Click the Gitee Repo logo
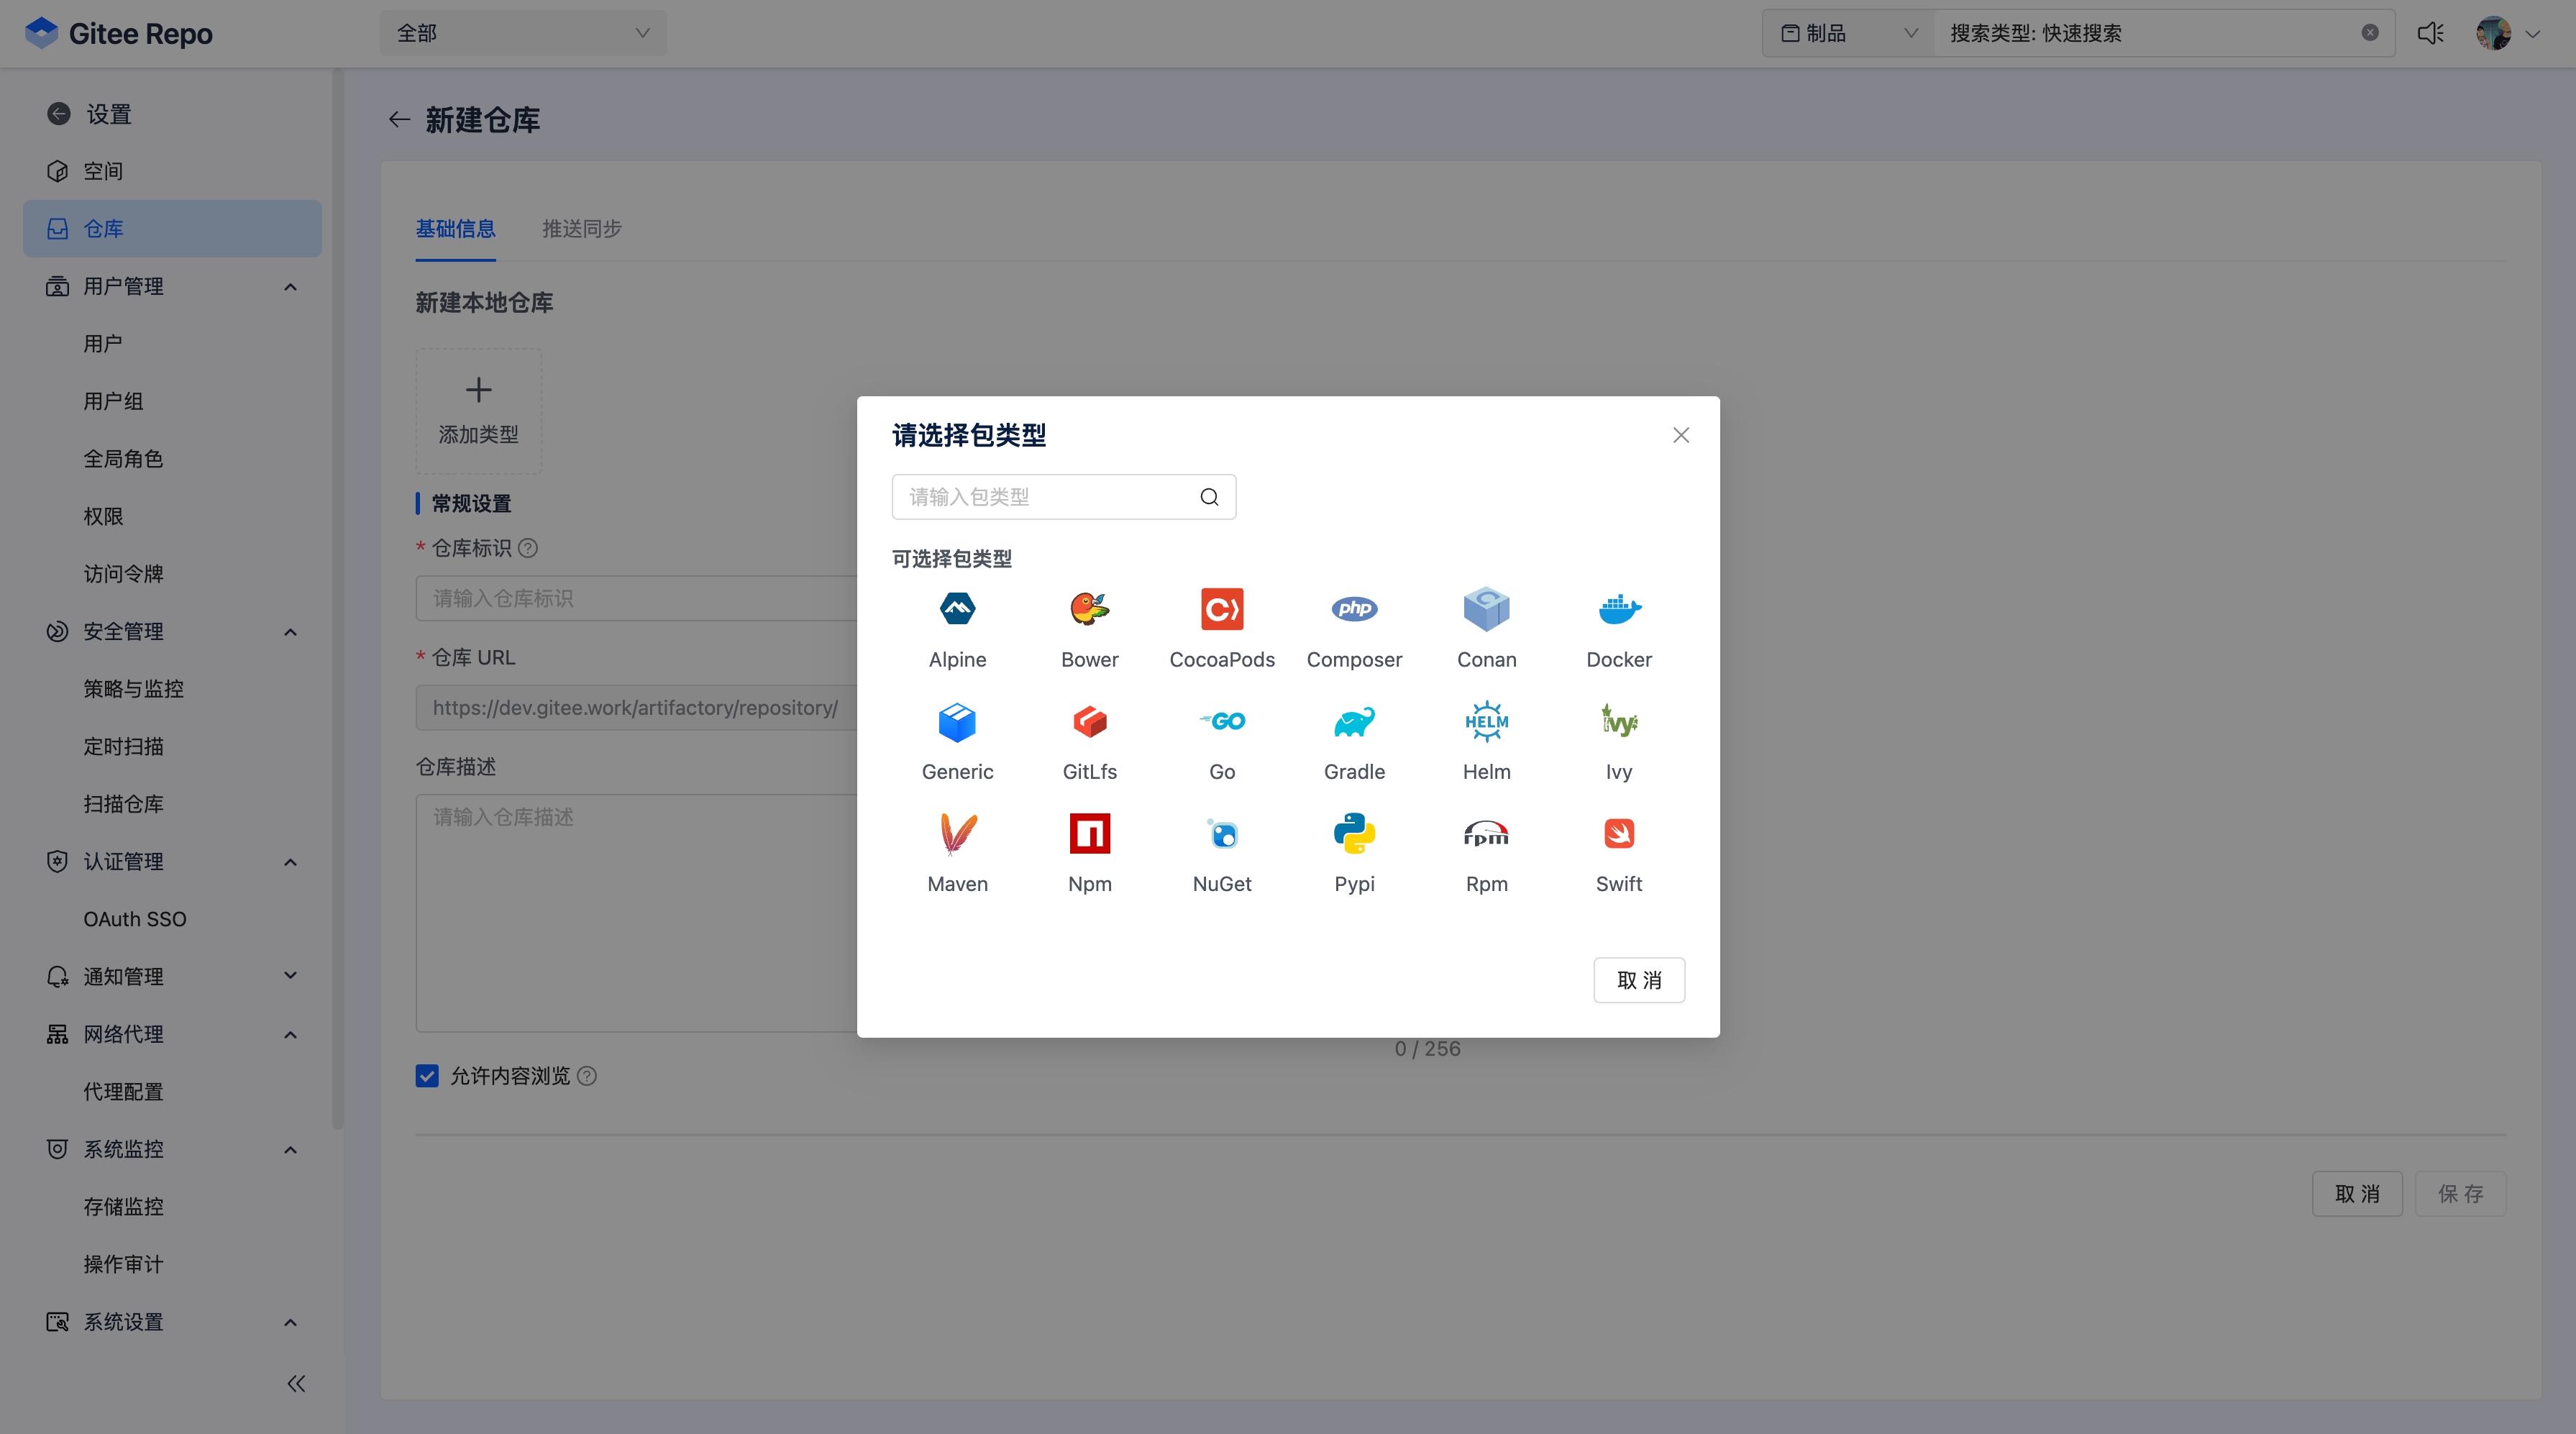The image size is (2576, 1434). (118, 33)
